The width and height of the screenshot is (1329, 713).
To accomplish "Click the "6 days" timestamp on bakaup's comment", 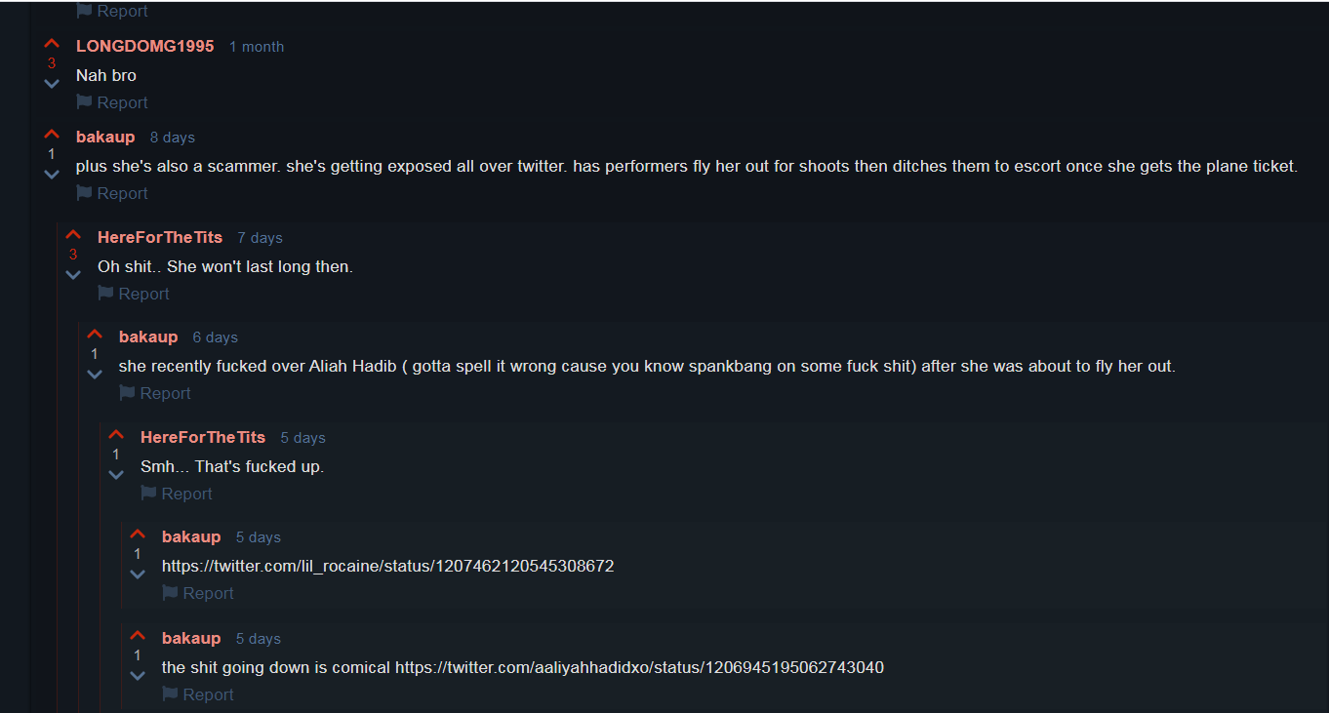I will (x=215, y=337).
